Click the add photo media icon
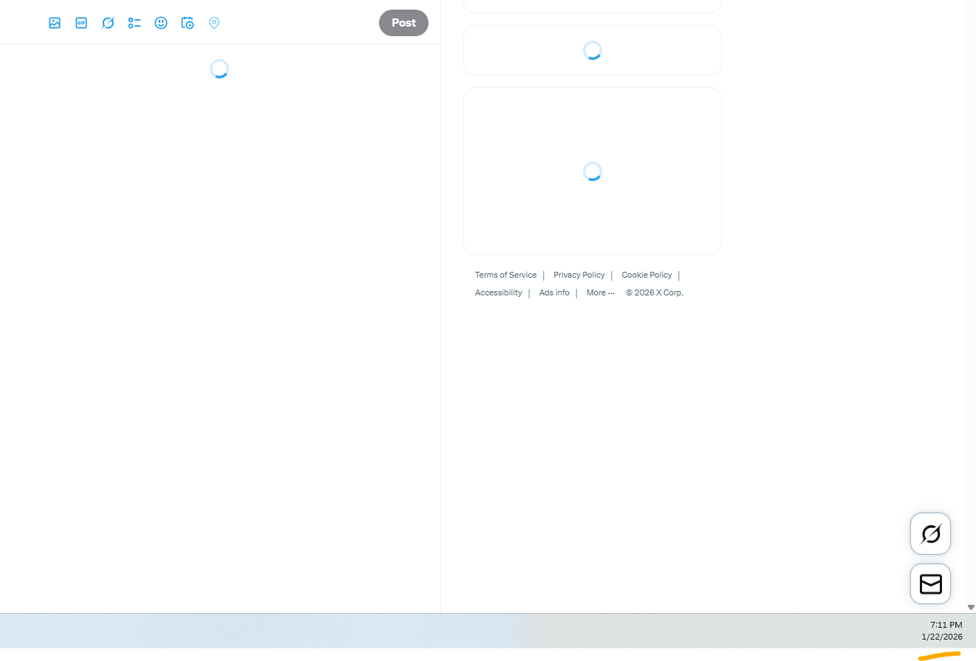Viewport: 976px width, 661px height. pyautogui.click(x=55, y=23)
